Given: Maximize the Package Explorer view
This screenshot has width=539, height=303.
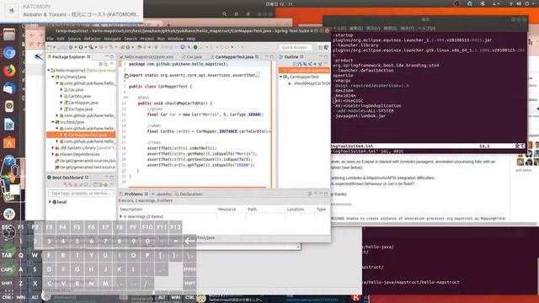Looking at the screenshot, I should pos(112,56).
